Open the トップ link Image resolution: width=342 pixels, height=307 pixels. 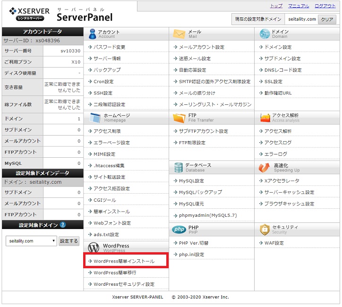coord(276,6)
